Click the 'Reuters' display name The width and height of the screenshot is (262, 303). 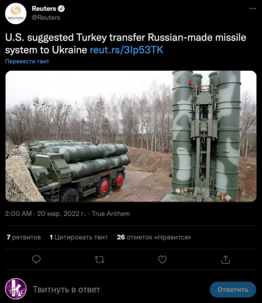[x=44, y=9]
